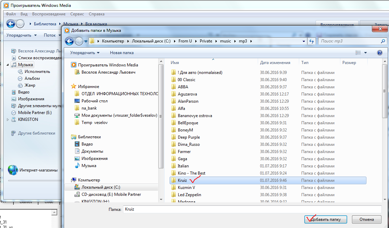Click the Видео library icon in the dialog
The image size is (389, 228).
click(77, 144)
